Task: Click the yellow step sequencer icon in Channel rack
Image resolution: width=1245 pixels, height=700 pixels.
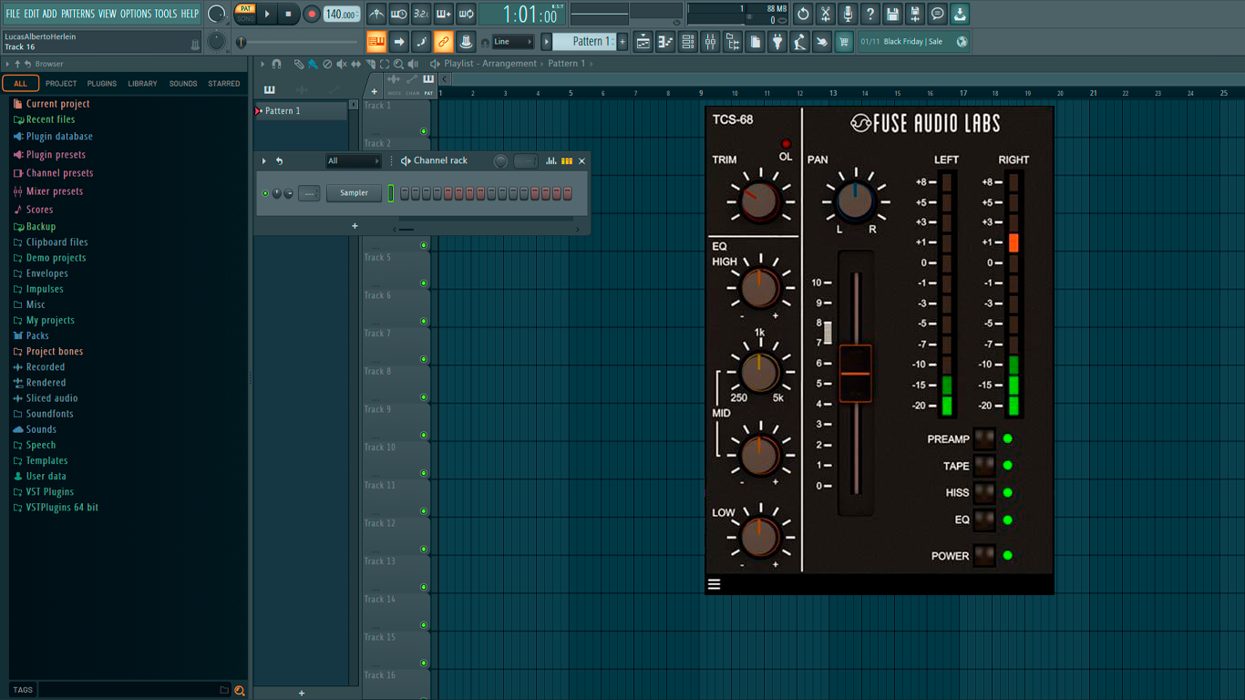Action: (567, 160)
